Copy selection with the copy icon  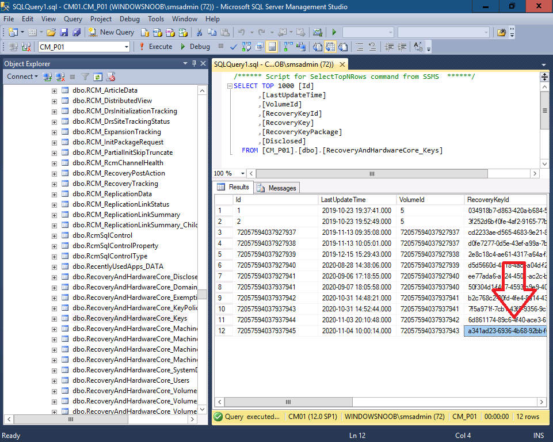[212, 32]
